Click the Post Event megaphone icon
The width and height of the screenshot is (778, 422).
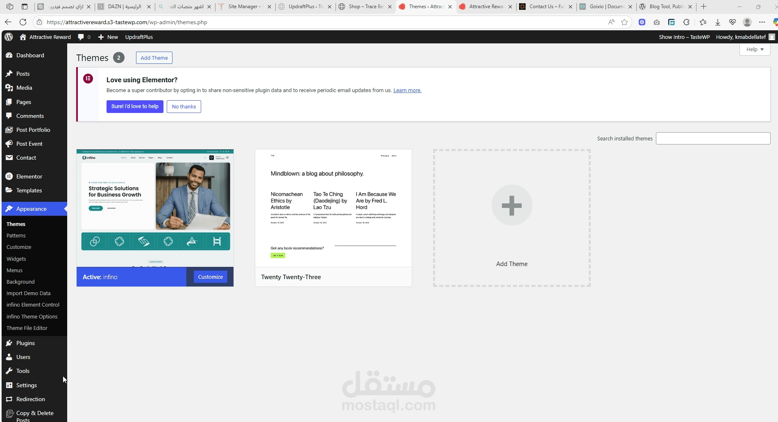coord(9,144)
